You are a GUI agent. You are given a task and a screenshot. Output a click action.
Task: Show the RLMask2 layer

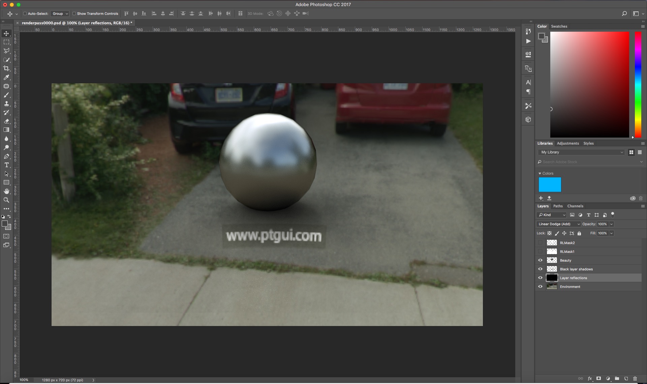coord(541,243)
